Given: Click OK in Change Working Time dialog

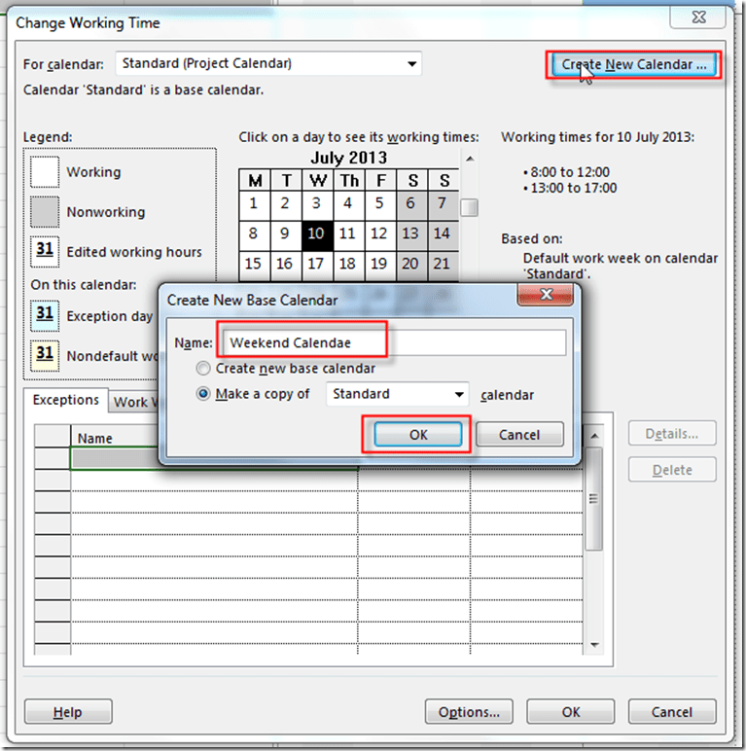Looking at the screenshot, I should [571, 712].
